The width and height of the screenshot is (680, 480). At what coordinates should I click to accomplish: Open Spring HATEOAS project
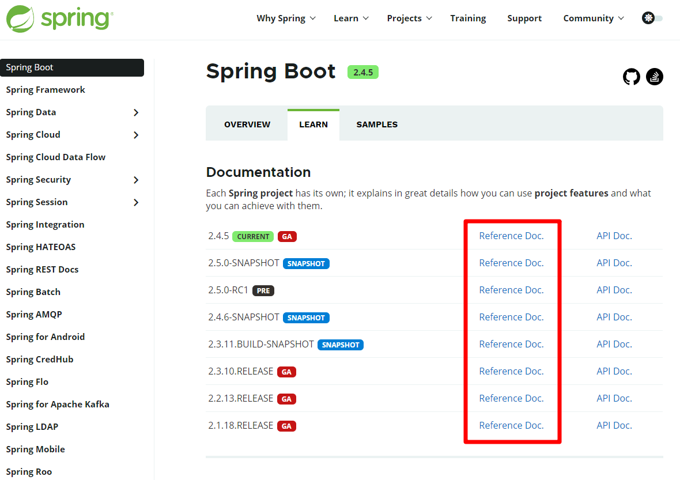tap(41, 247)
